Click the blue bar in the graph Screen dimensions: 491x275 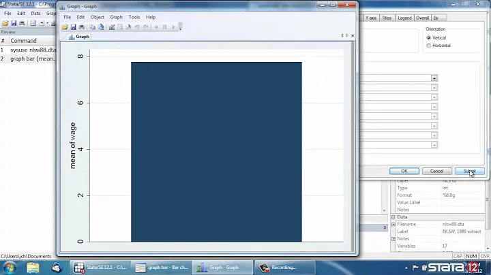click(x=216, y=152)
